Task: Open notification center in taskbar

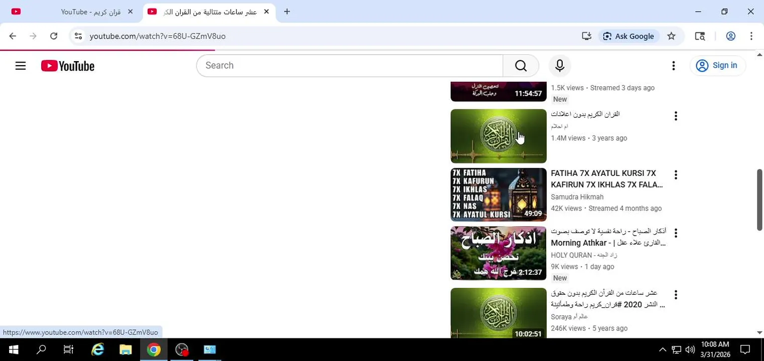Action: point(745,349)
